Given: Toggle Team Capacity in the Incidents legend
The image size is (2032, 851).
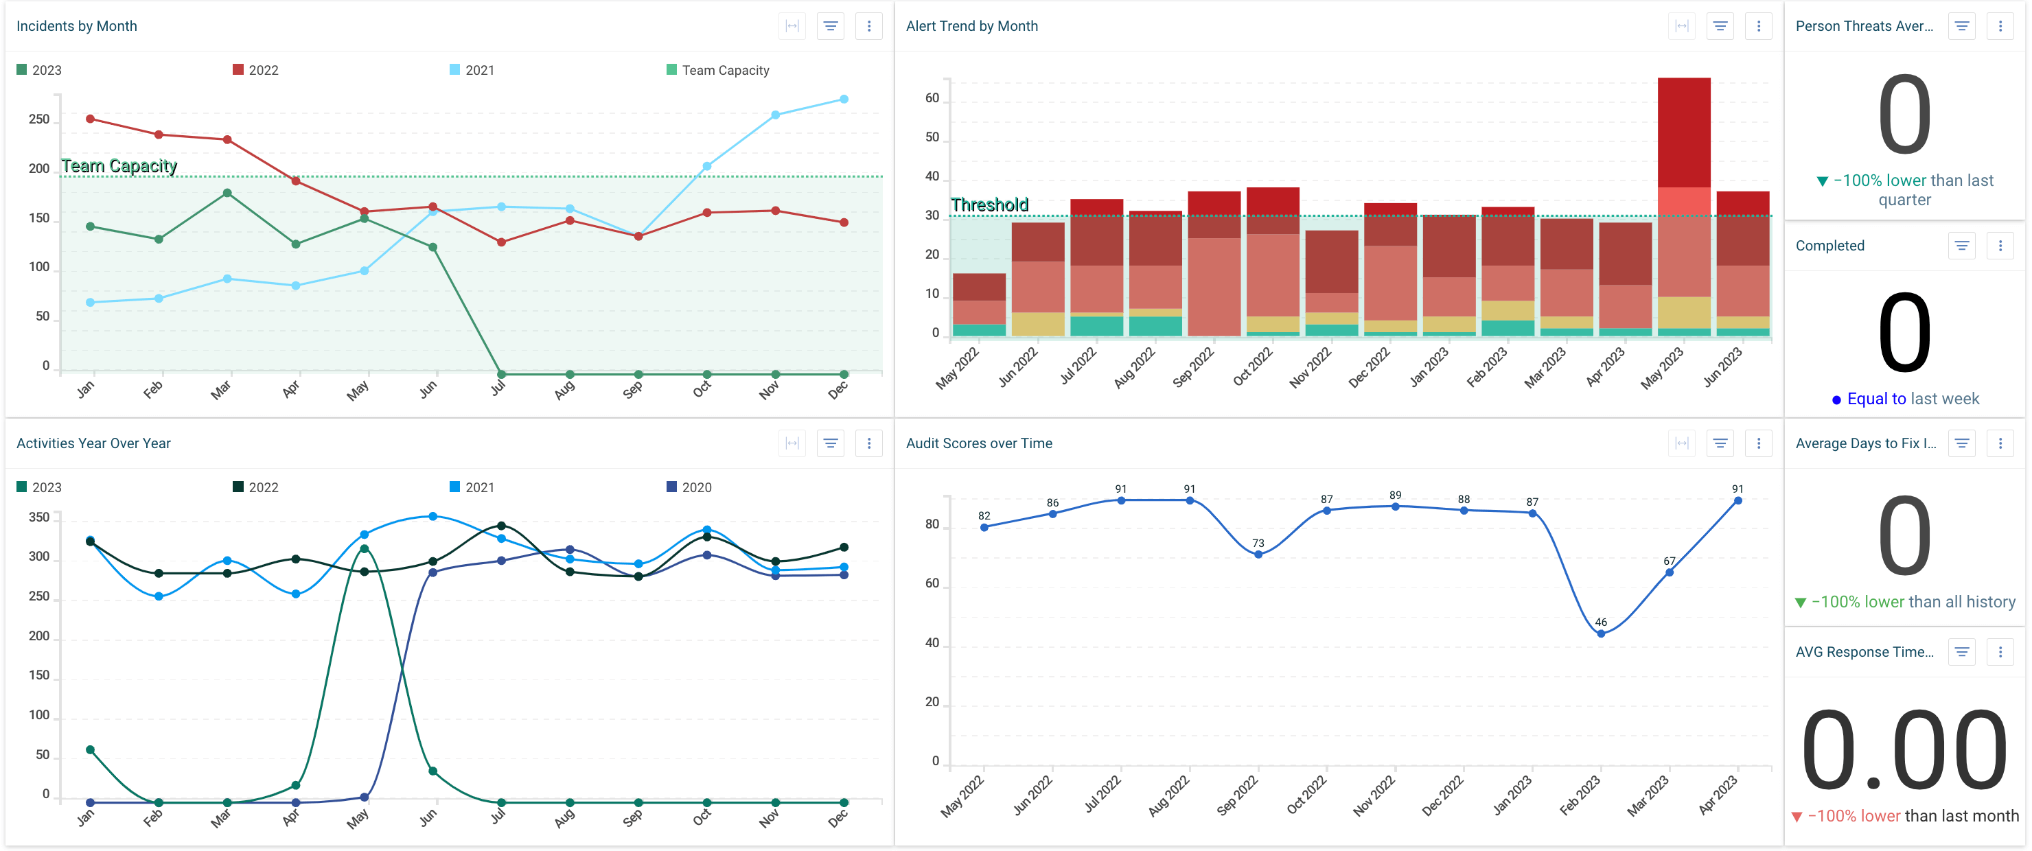Looking at the screenshot, I should point(718,69).
